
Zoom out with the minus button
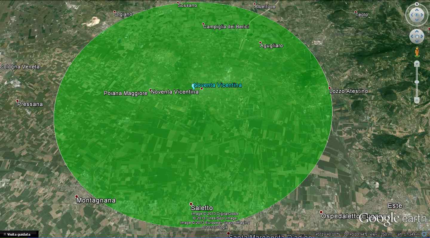coord(417,101)
